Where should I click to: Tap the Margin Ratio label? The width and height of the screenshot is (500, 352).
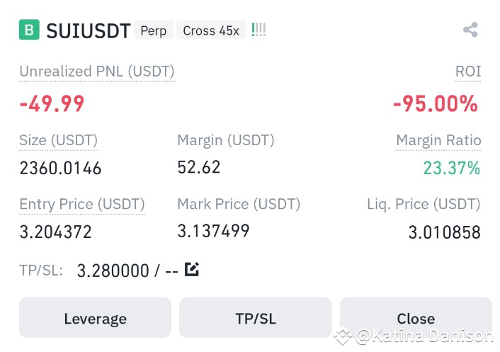coord(438,140)
